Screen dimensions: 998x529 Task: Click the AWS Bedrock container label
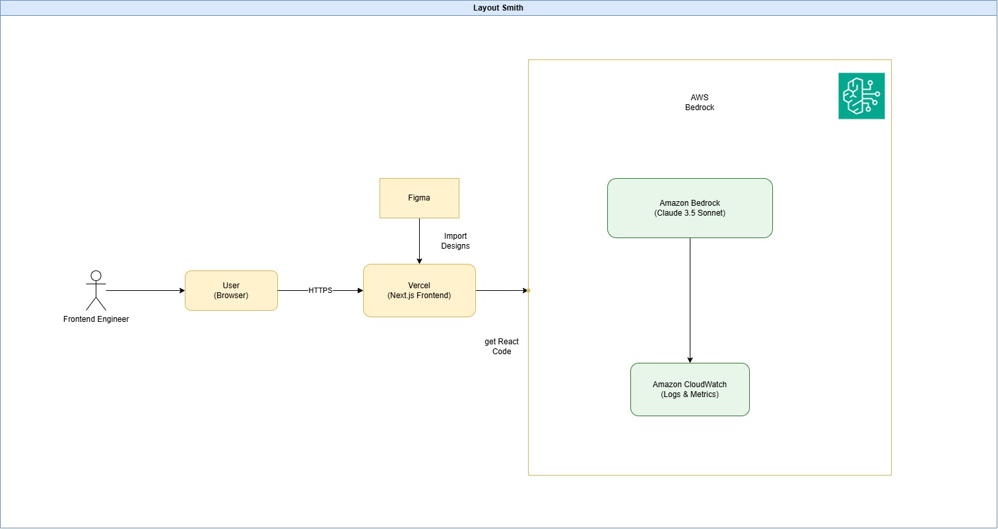[700, 102]
